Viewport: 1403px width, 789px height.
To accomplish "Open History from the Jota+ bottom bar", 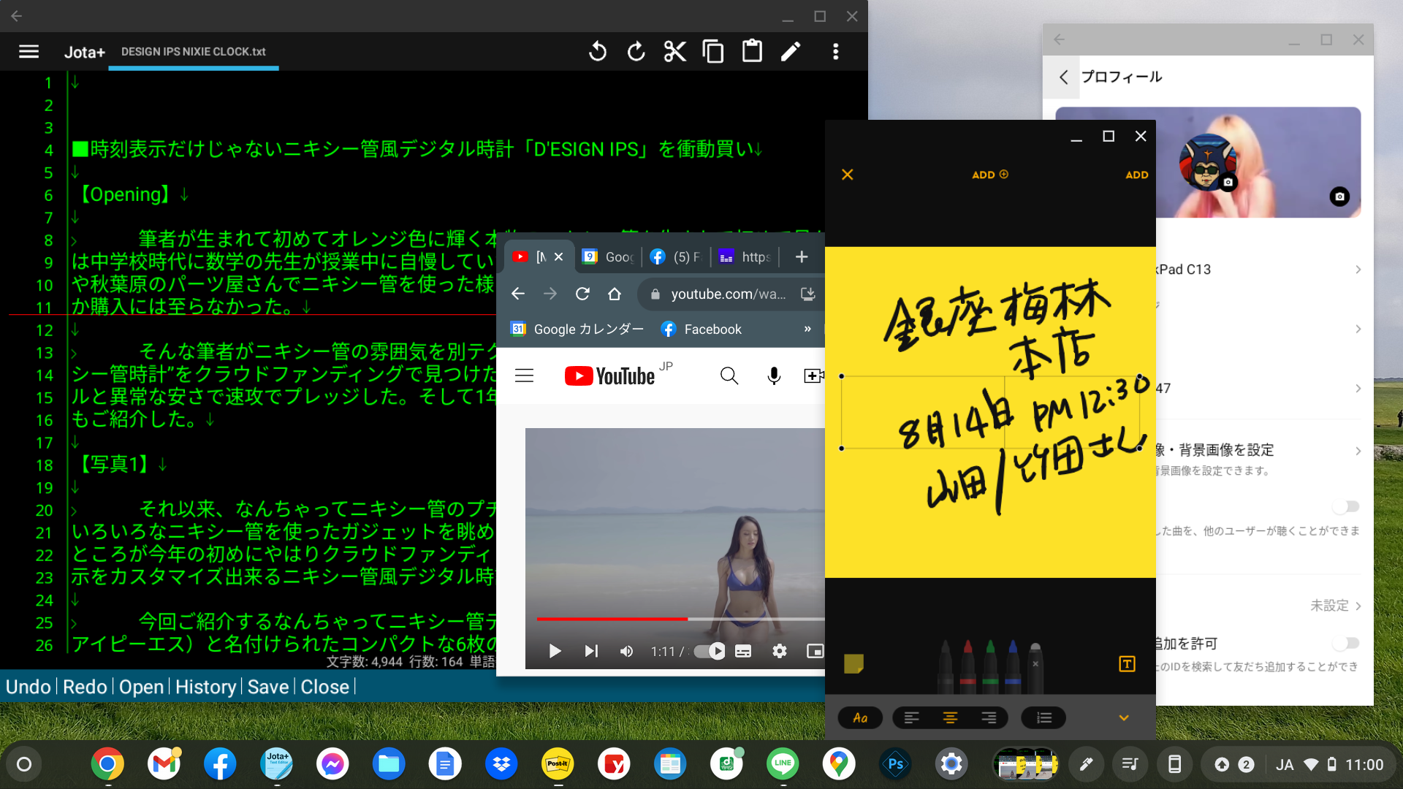I will (x=205, y=687).
